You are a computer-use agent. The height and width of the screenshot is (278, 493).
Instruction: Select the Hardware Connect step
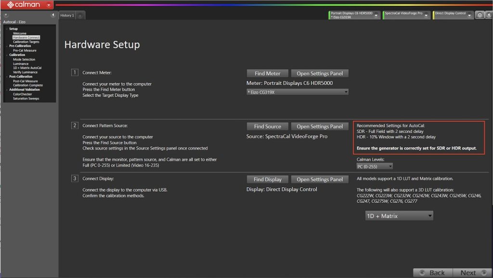click(26, 38)
